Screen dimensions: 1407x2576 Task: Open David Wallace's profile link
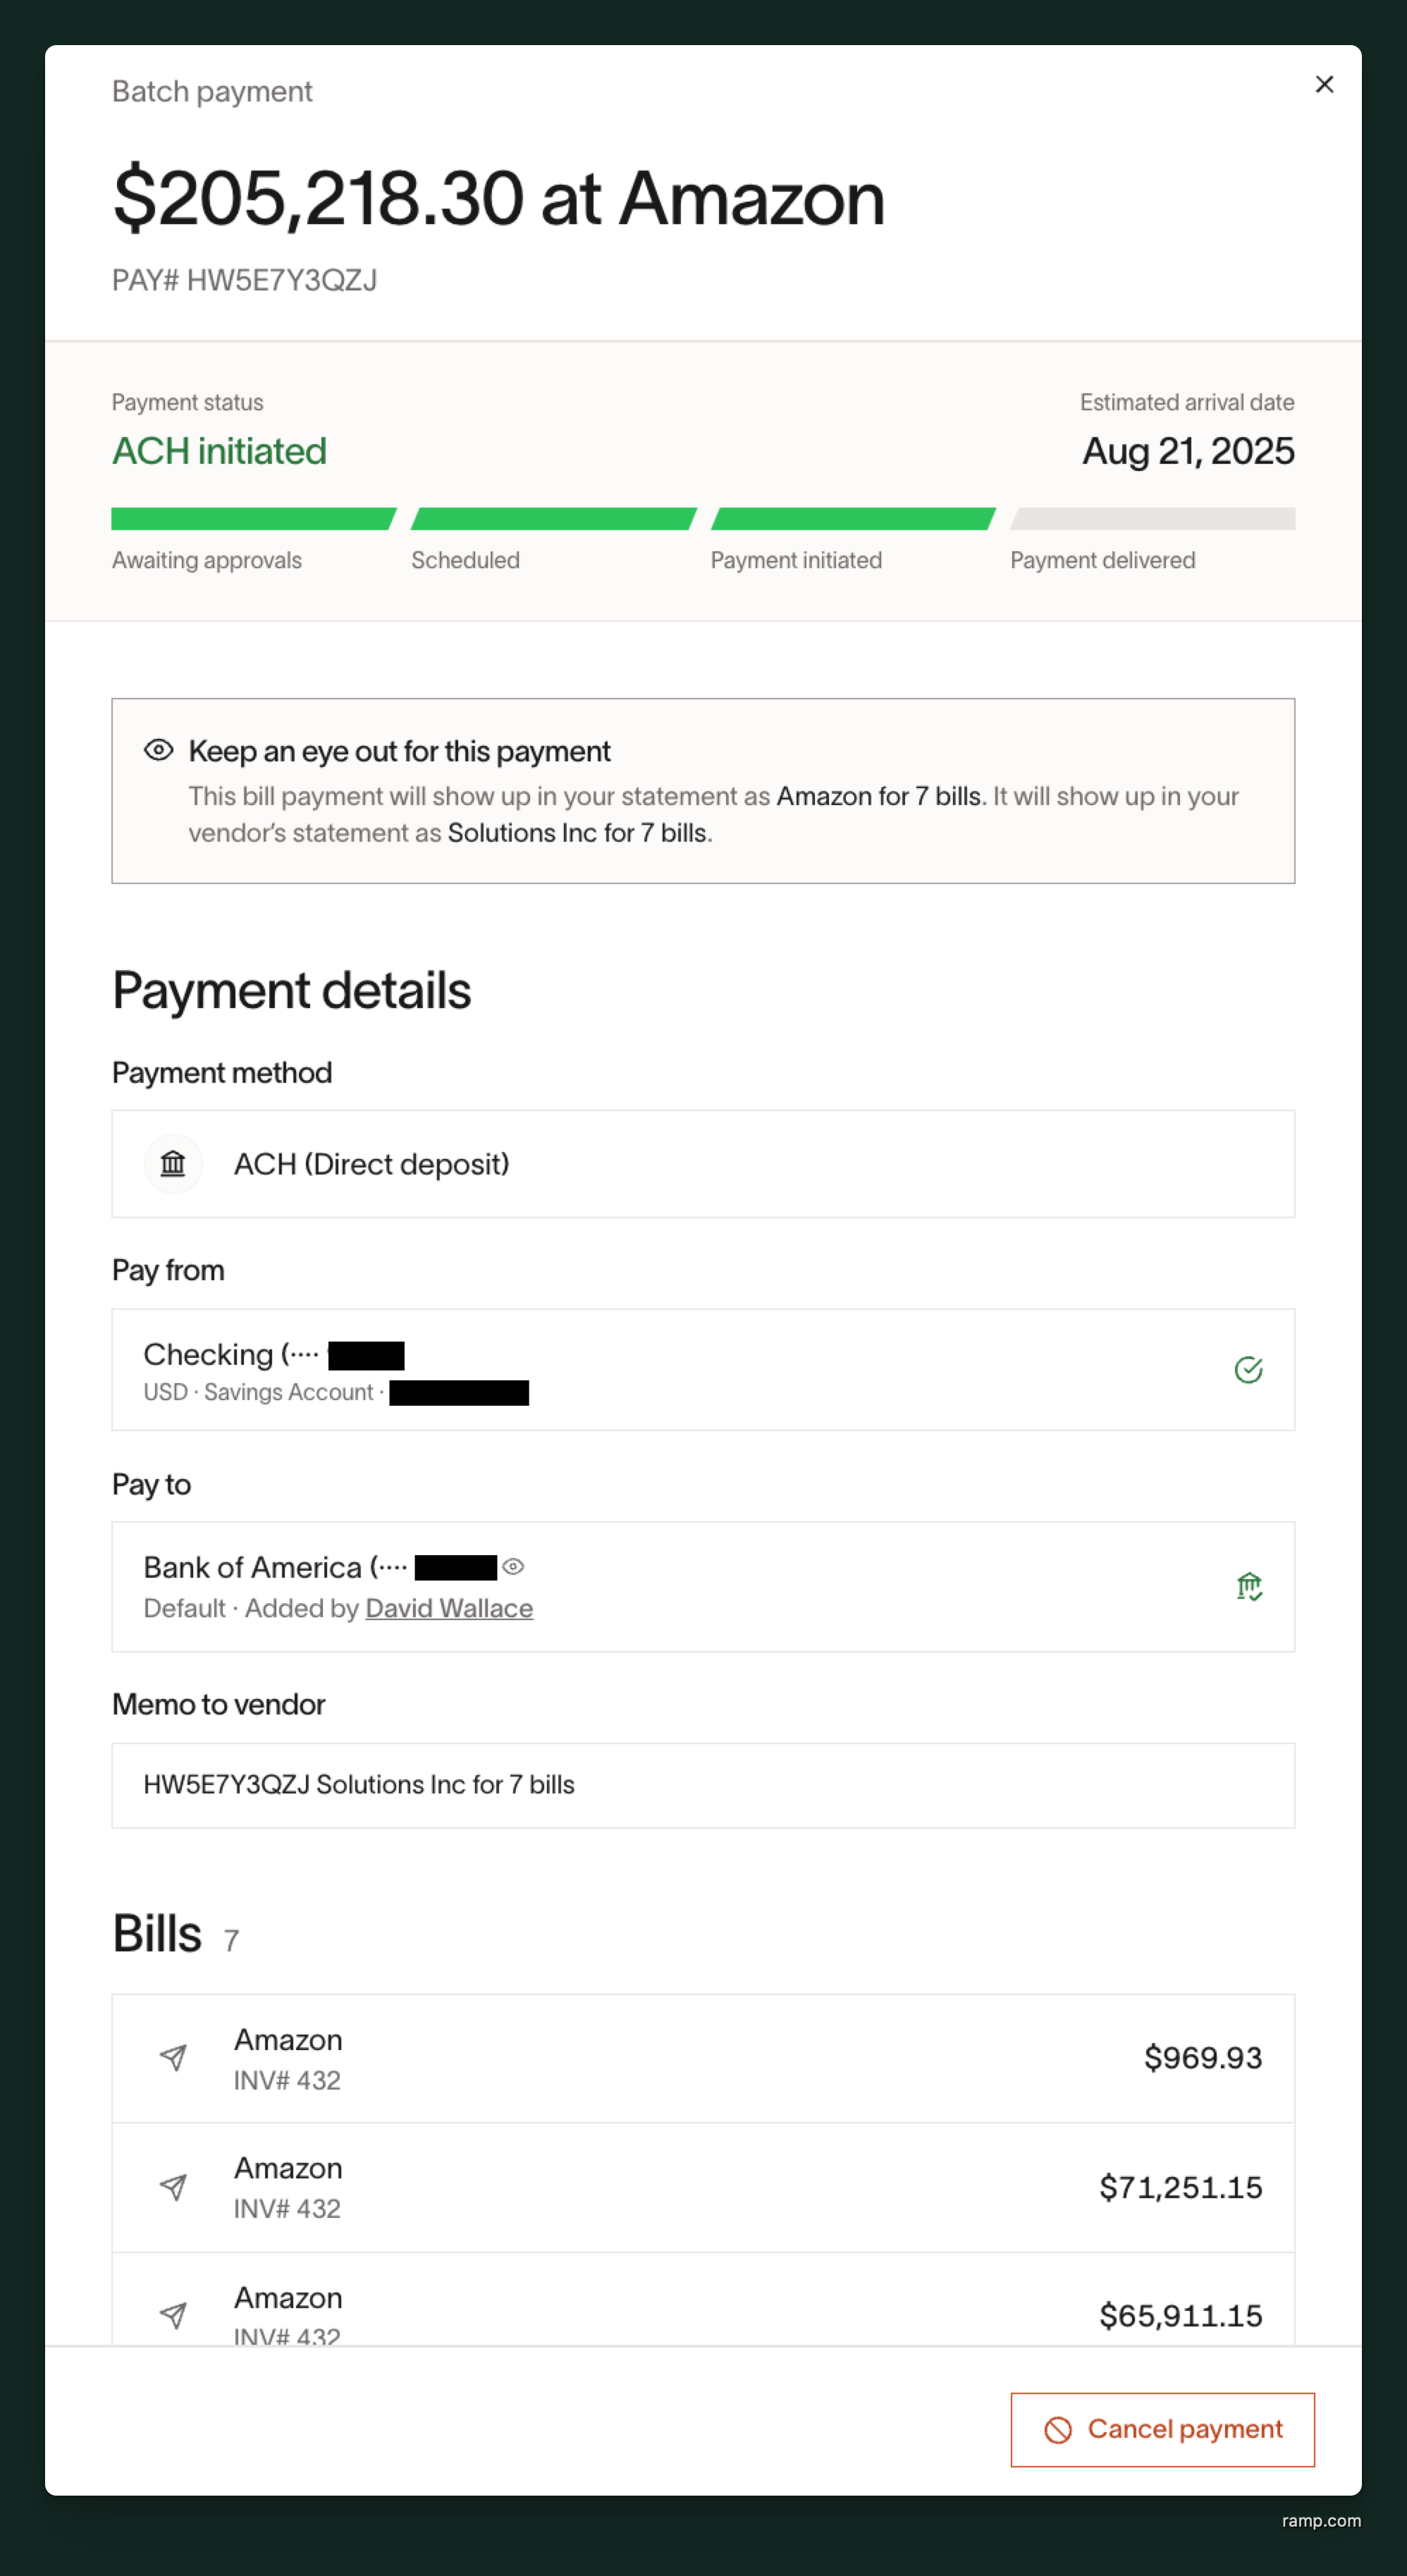[448, 1608]
